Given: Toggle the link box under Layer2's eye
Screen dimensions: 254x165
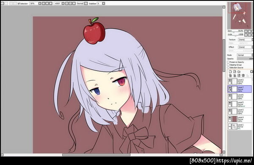Looking at the screenshot, I should (230, 83).
